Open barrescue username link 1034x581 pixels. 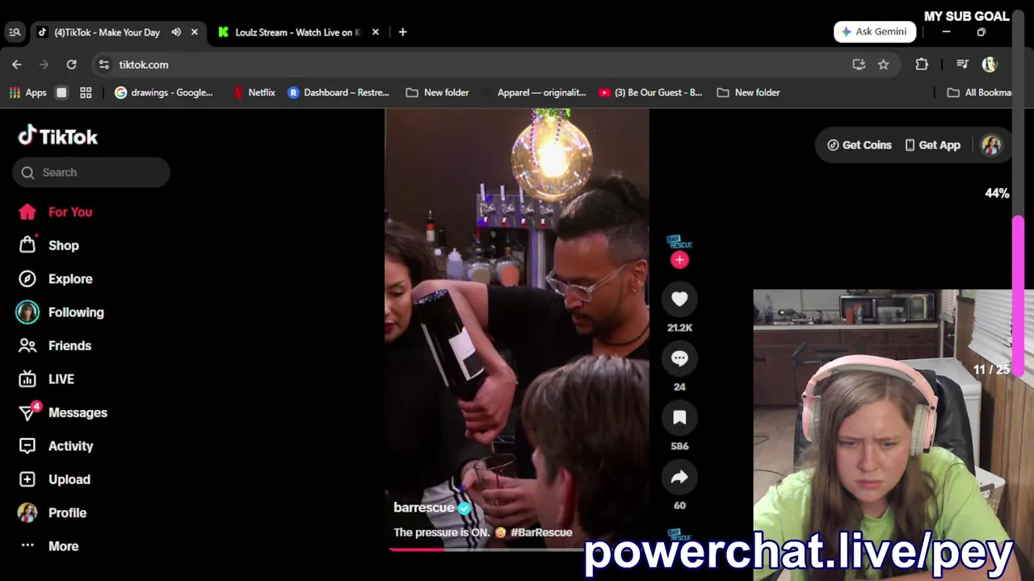423,508
